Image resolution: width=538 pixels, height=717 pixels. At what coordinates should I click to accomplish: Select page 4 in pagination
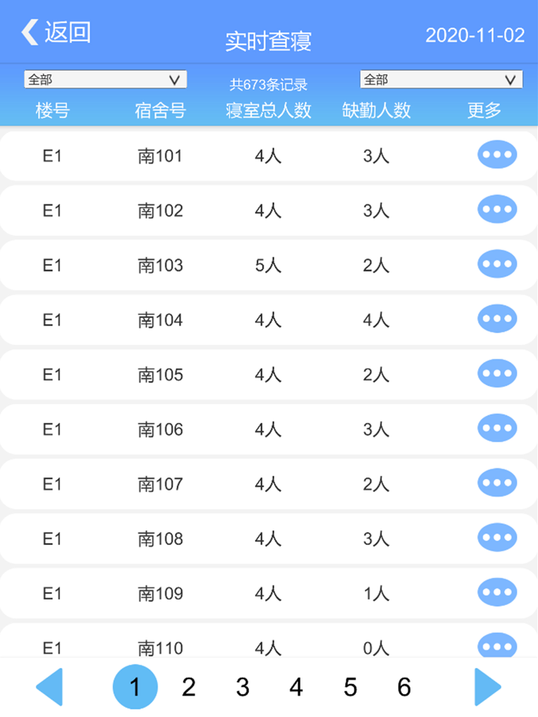tap(296, 687)
